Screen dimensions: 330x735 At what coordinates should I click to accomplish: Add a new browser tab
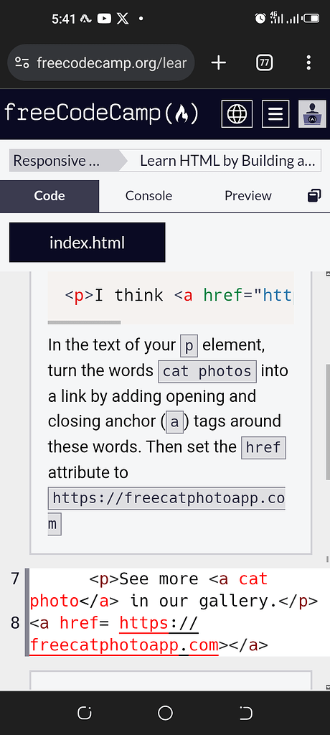(218, 62)
